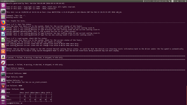The height and width of the screenshot is (105, 187).
Task: Open the Trash at launcher bottom
Action: [x=3, y=102]
